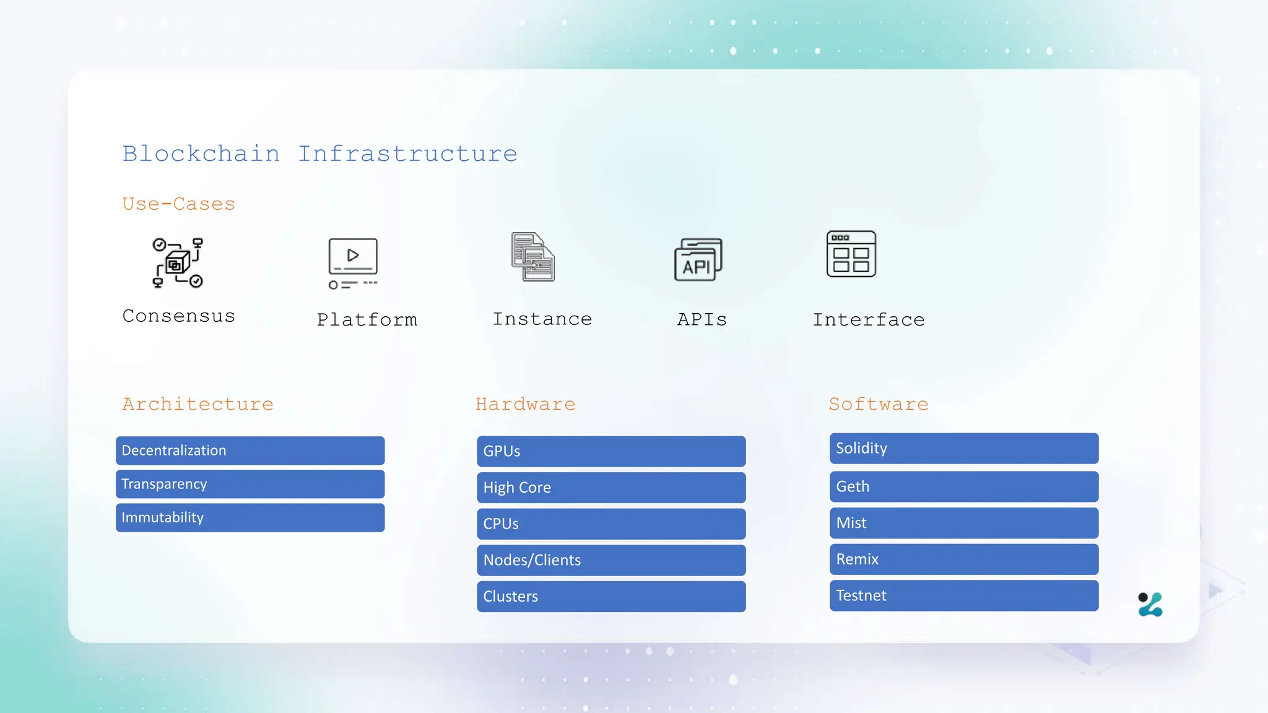
Task: Click the API folder icon
Action: pos(698,260)
